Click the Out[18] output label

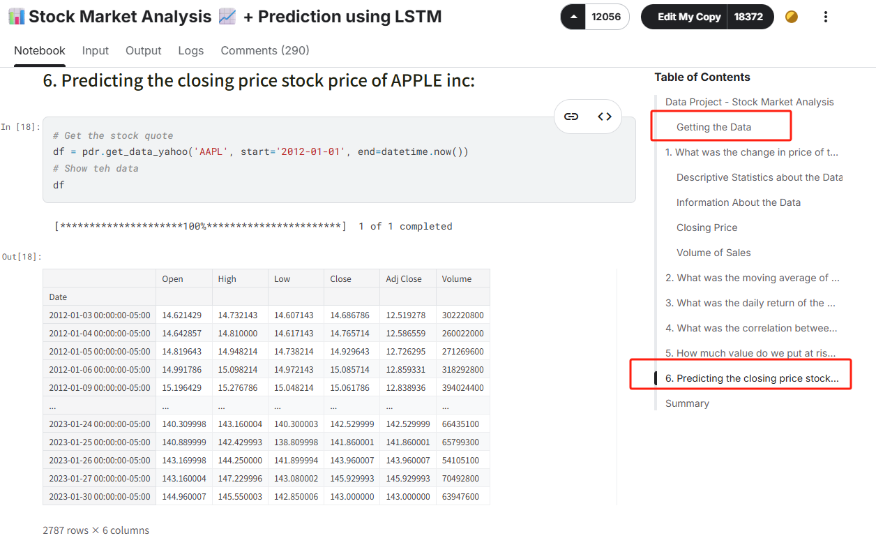pos(20,257)
